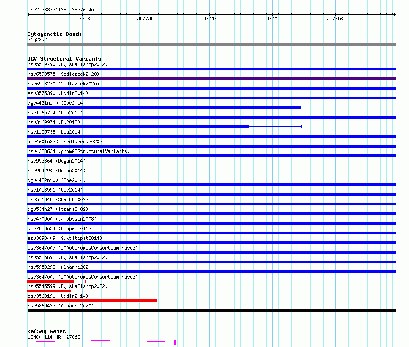Image resolution: width=409 pixels, height=347 pixels.
Task: Open variant nsv5545599 (ByrskaBishop2022)
Action: pos(68,286)
